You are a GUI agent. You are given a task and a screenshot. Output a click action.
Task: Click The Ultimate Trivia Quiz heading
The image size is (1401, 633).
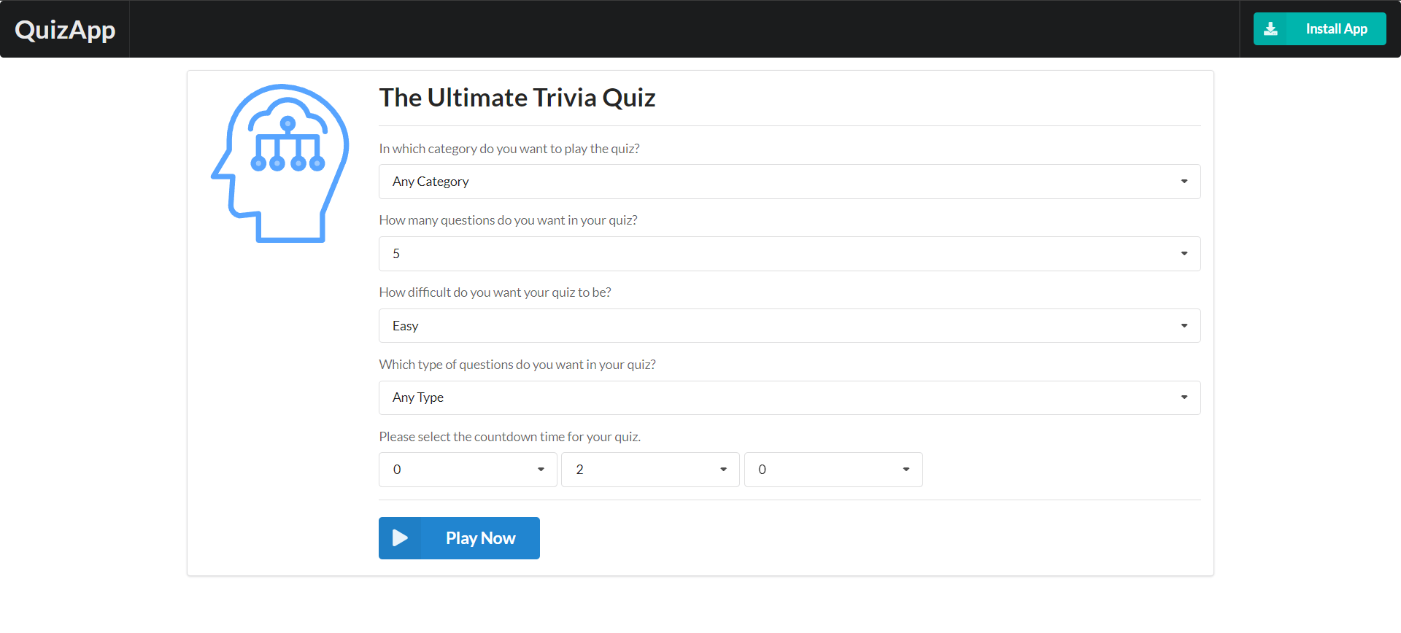(517, 98)
